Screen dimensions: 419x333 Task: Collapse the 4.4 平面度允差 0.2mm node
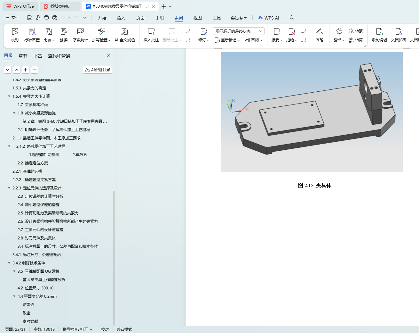tap(14, 296)
